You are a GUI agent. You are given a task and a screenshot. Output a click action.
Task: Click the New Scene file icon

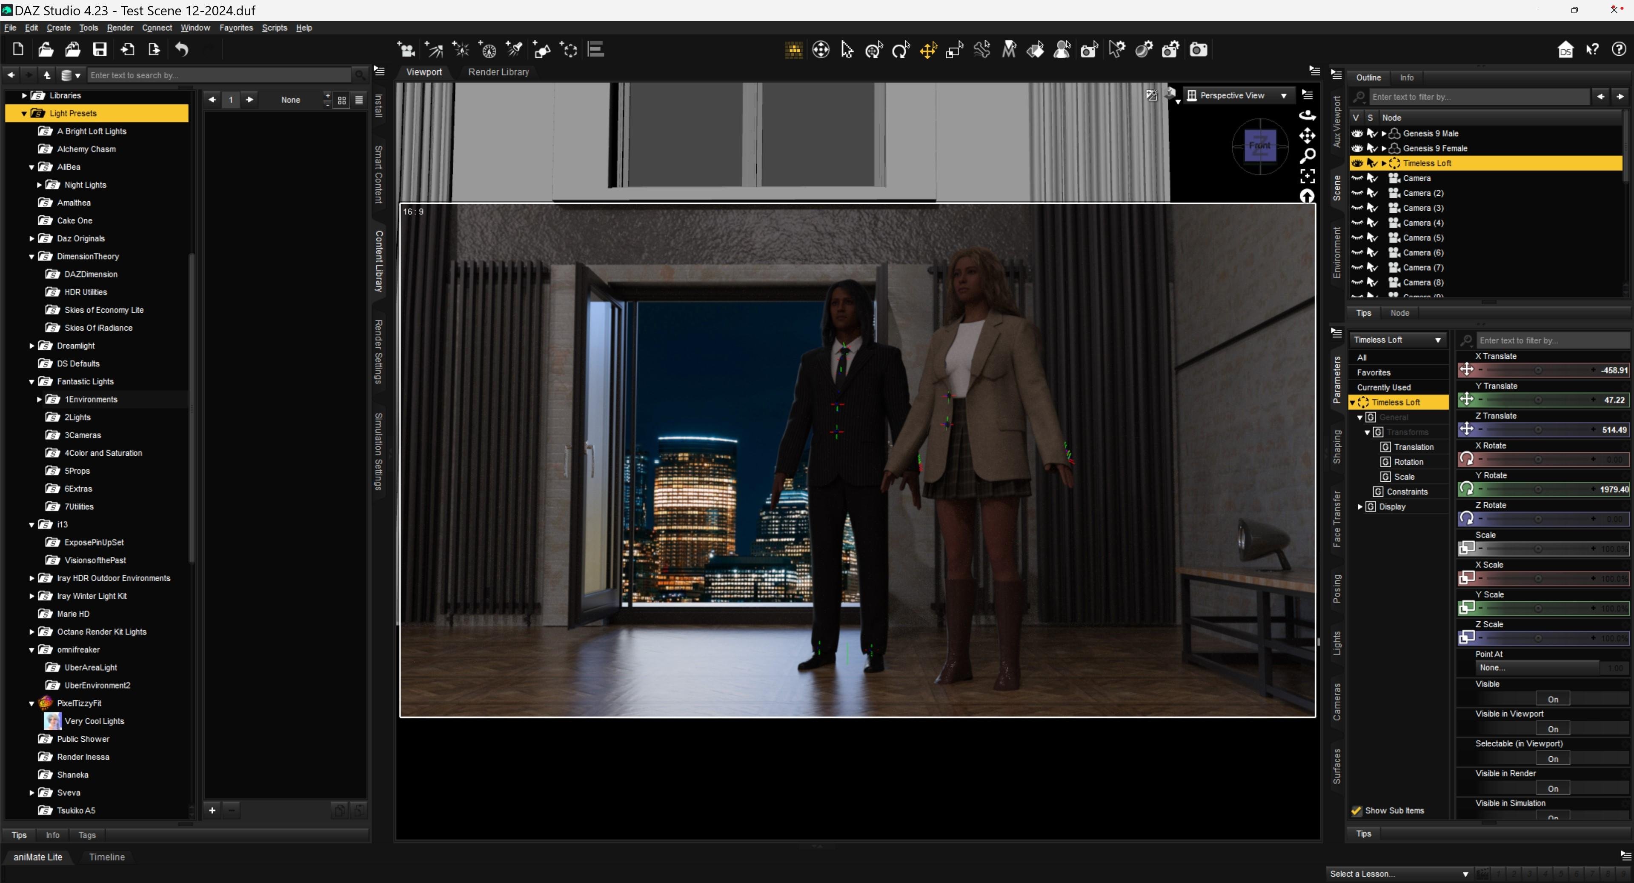18,49
